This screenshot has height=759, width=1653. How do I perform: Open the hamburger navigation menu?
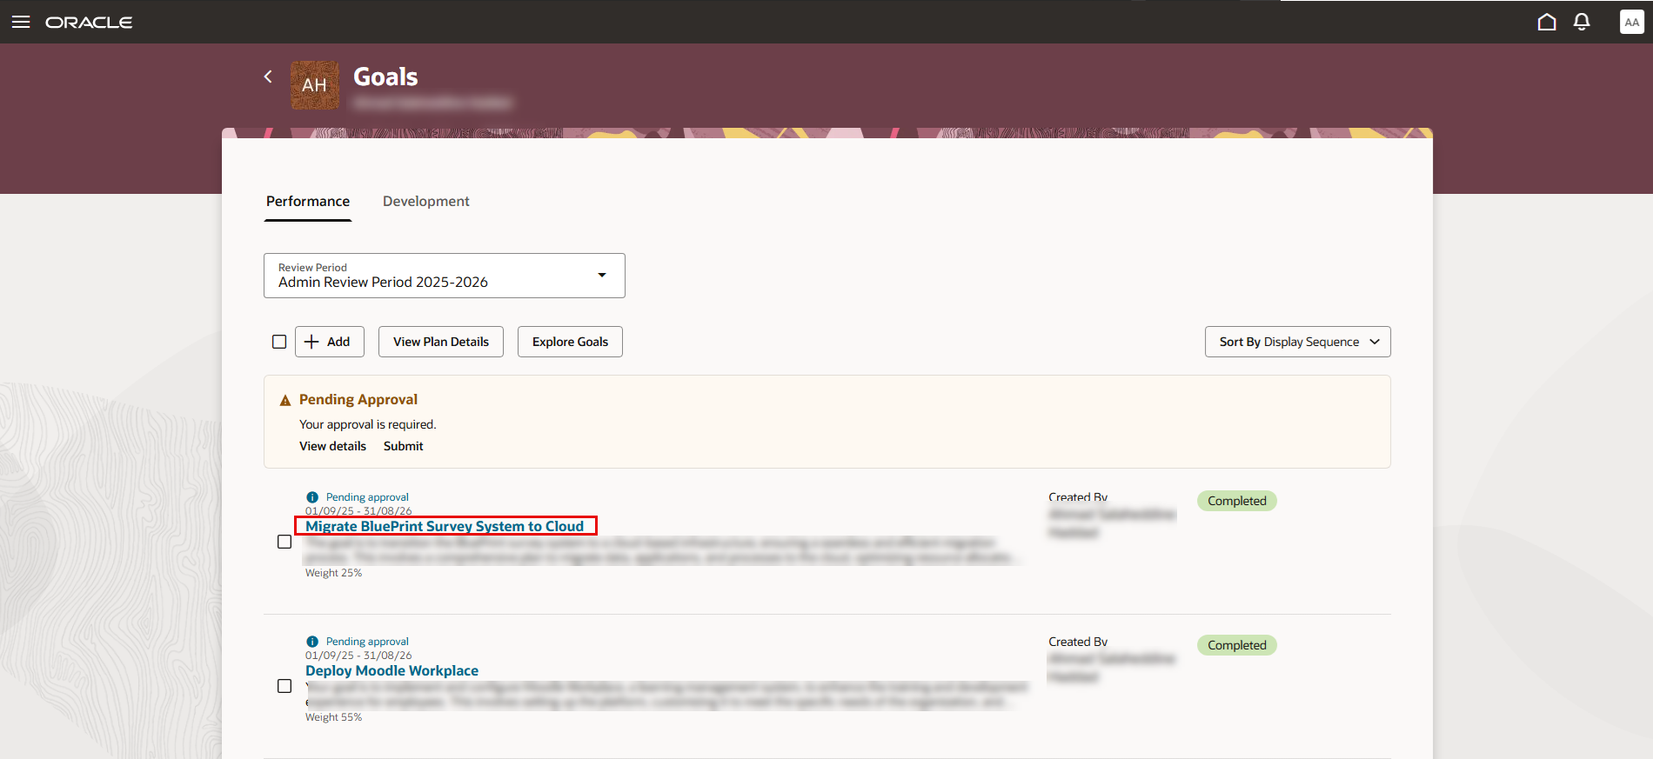coord(21,22)
